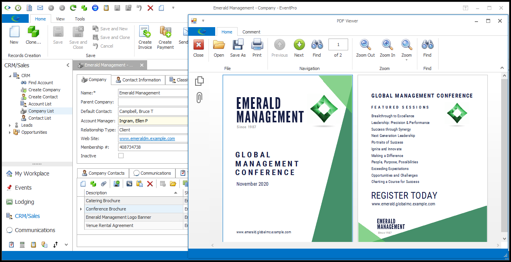The image size is (511, 262).
Task: Open Contact Information tab
Action: 138,80
